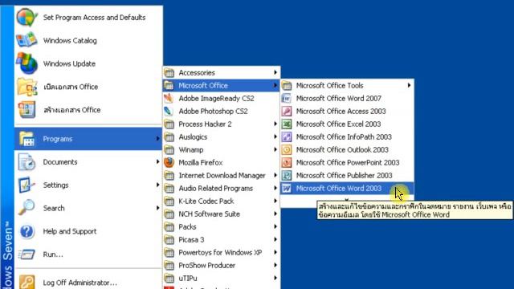Open Audio Related Programs folder entry
This screenshot has width=514, height=289.
[222, 189]
